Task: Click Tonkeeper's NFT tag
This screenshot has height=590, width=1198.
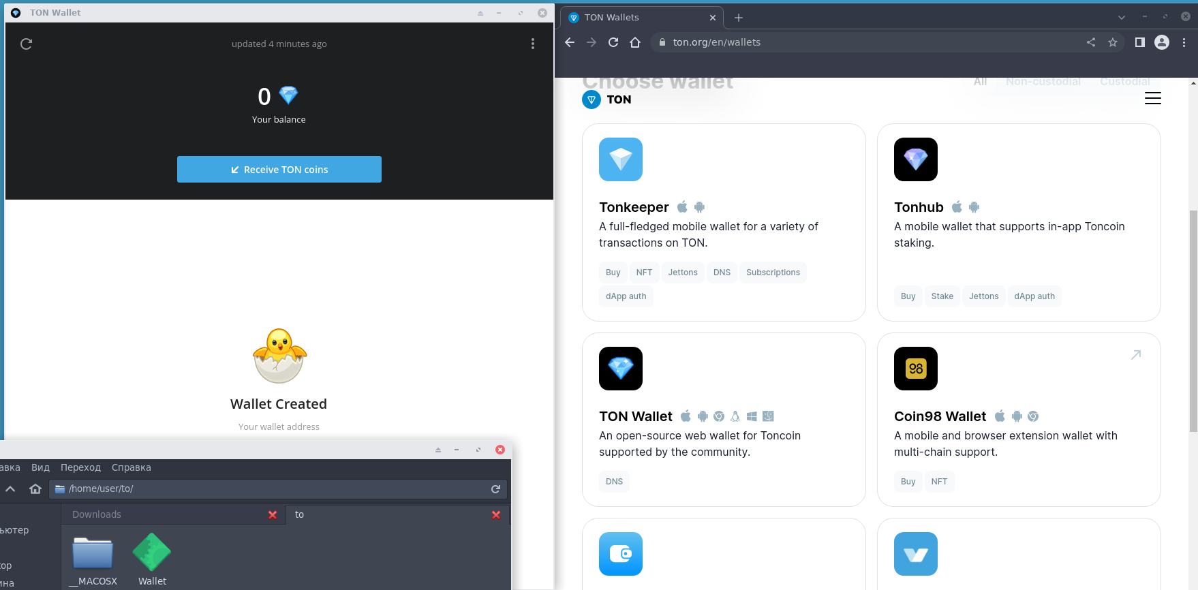Action: point(644,273)
